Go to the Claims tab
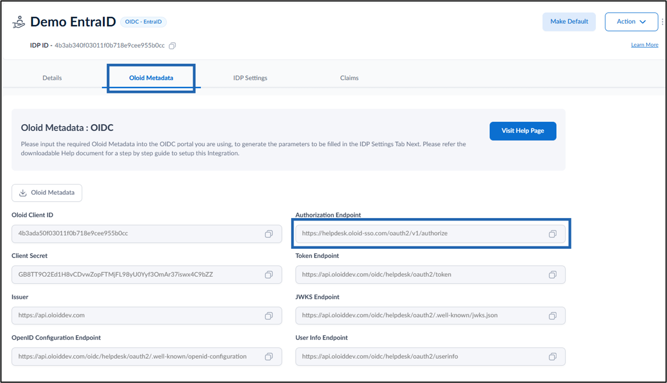The height and width of the screenshot is (383, 667). tap(349, 78)
